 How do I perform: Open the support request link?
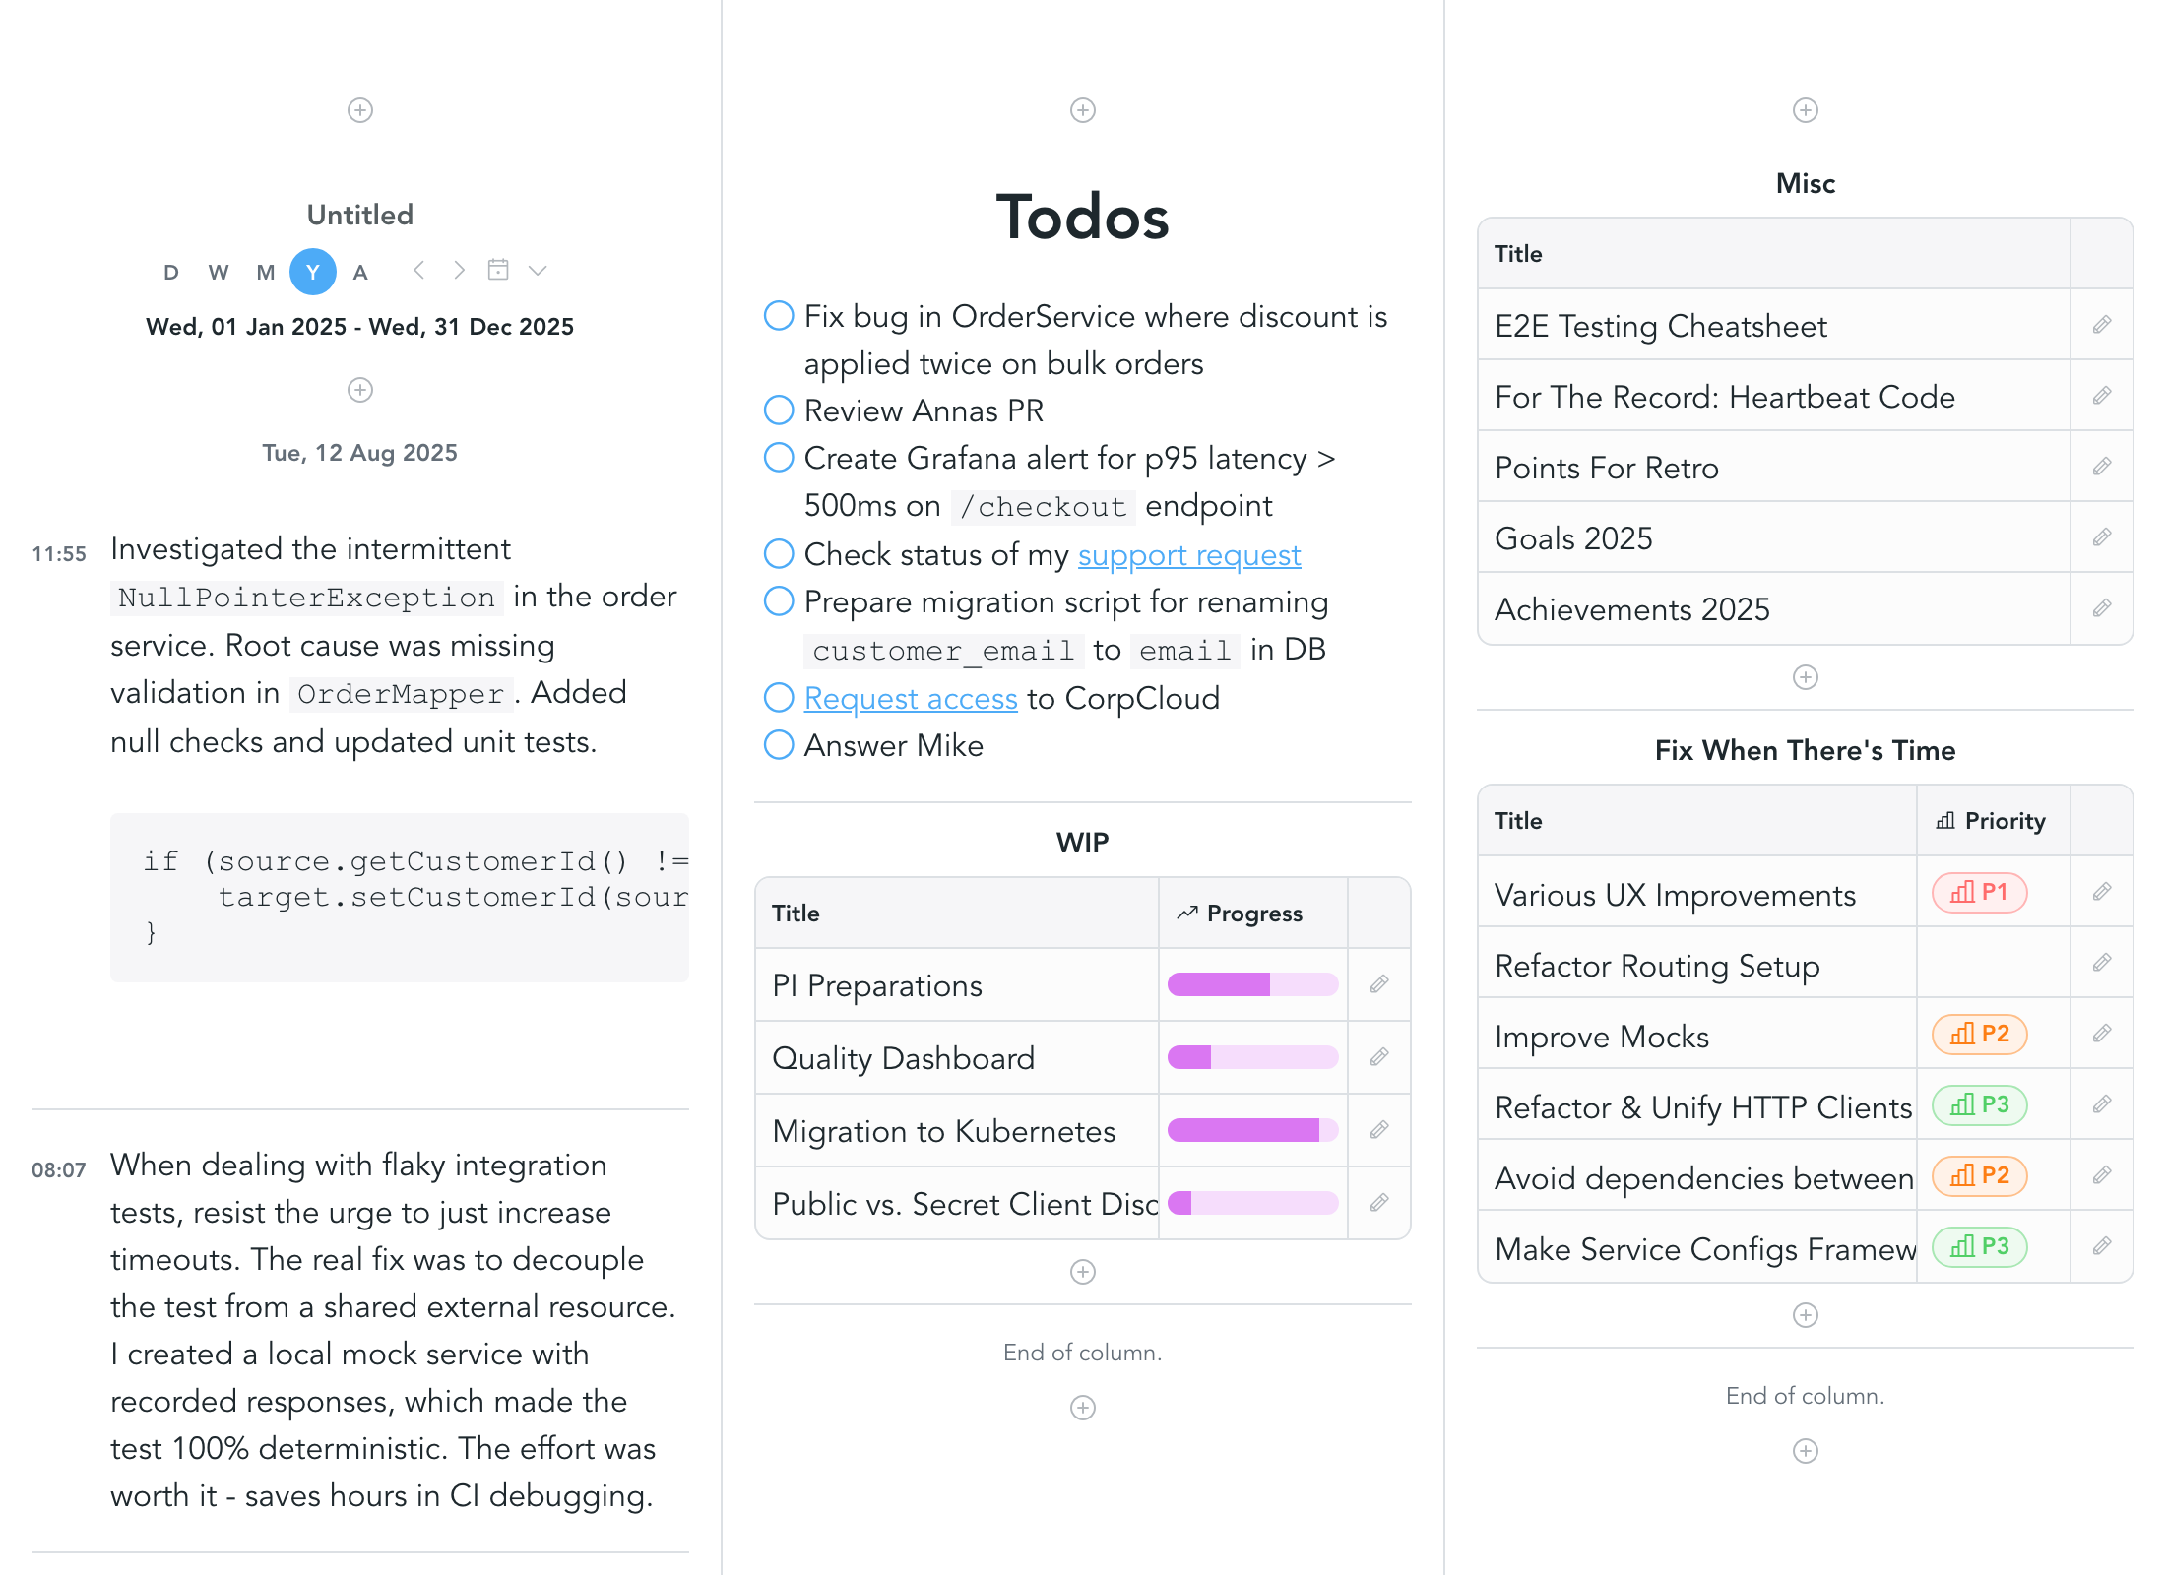click(x=1188, y=554)
